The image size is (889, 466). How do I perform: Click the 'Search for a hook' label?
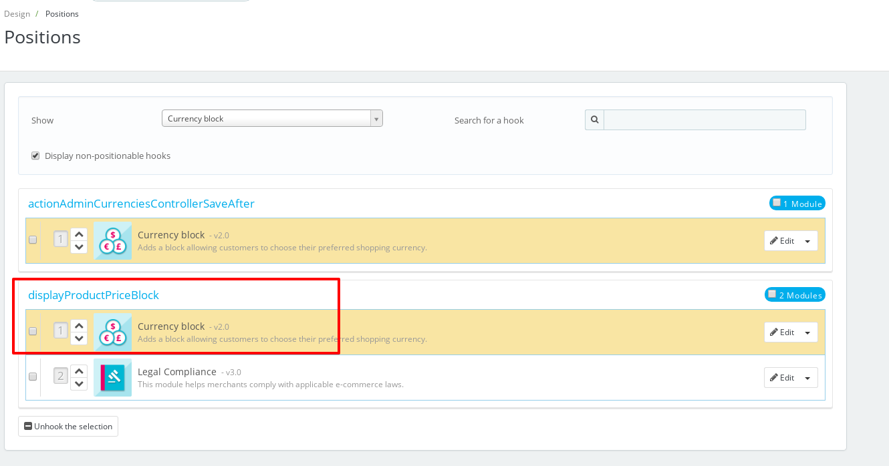point(489,120)
